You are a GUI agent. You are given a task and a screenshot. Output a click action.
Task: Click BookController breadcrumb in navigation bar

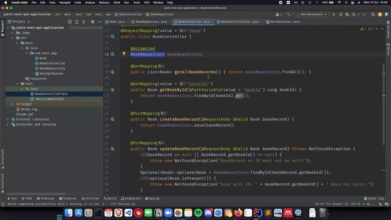pyautogui.click(x=129, y=15)
